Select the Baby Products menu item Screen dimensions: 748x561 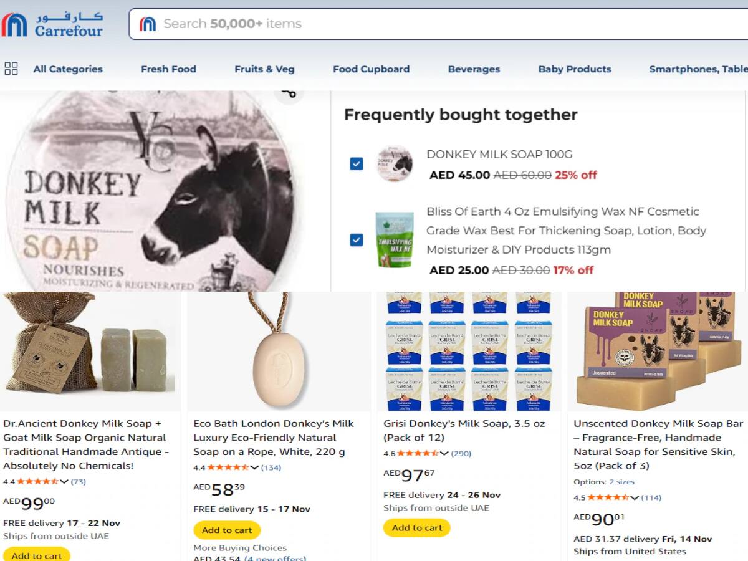pyautogui.click(x=574, y=69)
